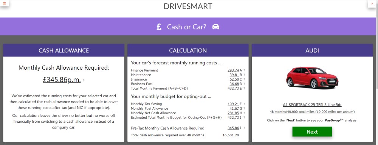Click the 109.21 Monthly Tax Saving value
This screenshot has height=145, width=378.
click(233, 104)
